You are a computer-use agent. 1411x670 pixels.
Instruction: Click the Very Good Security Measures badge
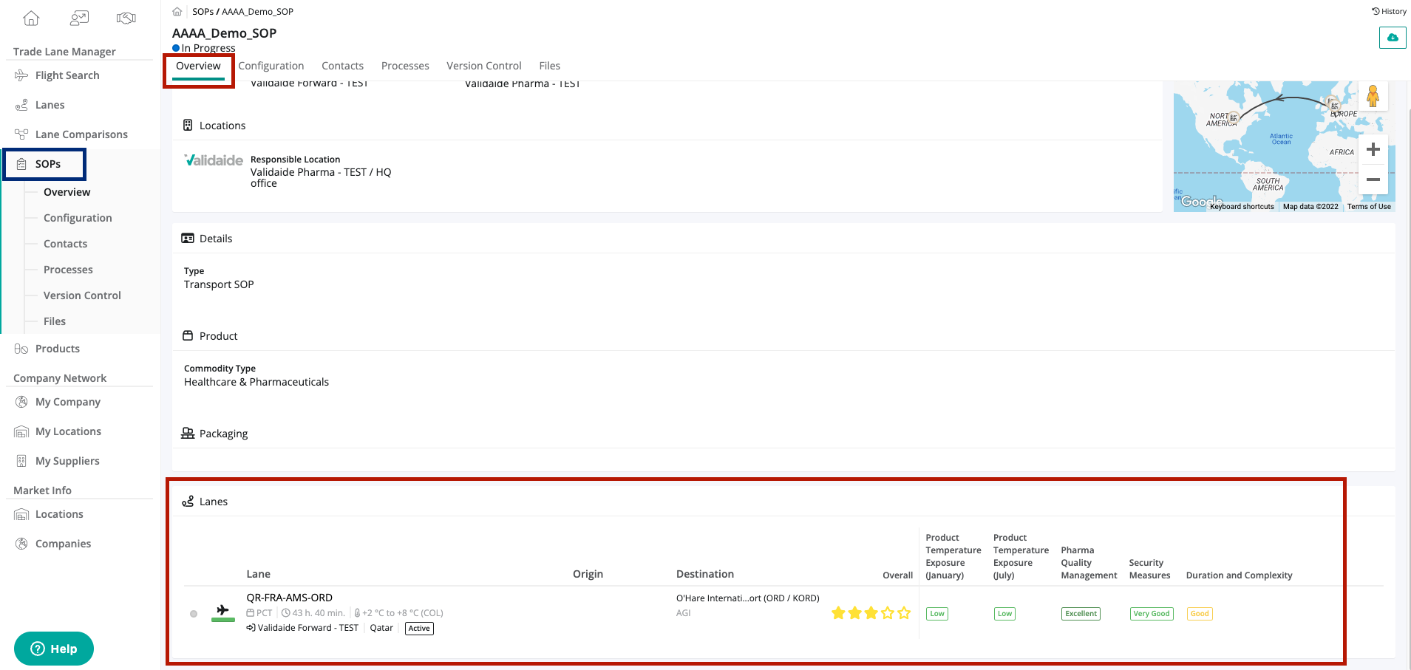(x=1152, y=614)
